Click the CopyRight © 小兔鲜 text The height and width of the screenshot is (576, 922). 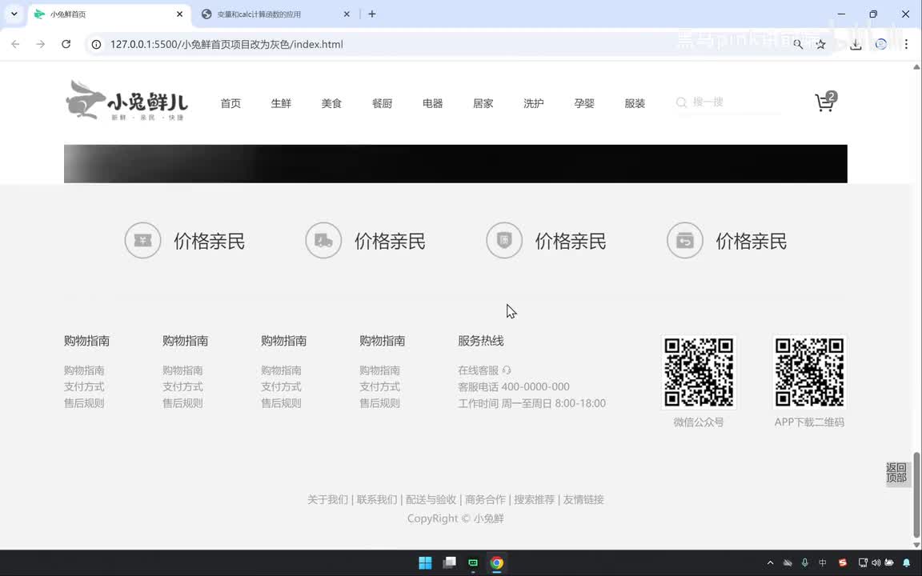pos(455,518)
